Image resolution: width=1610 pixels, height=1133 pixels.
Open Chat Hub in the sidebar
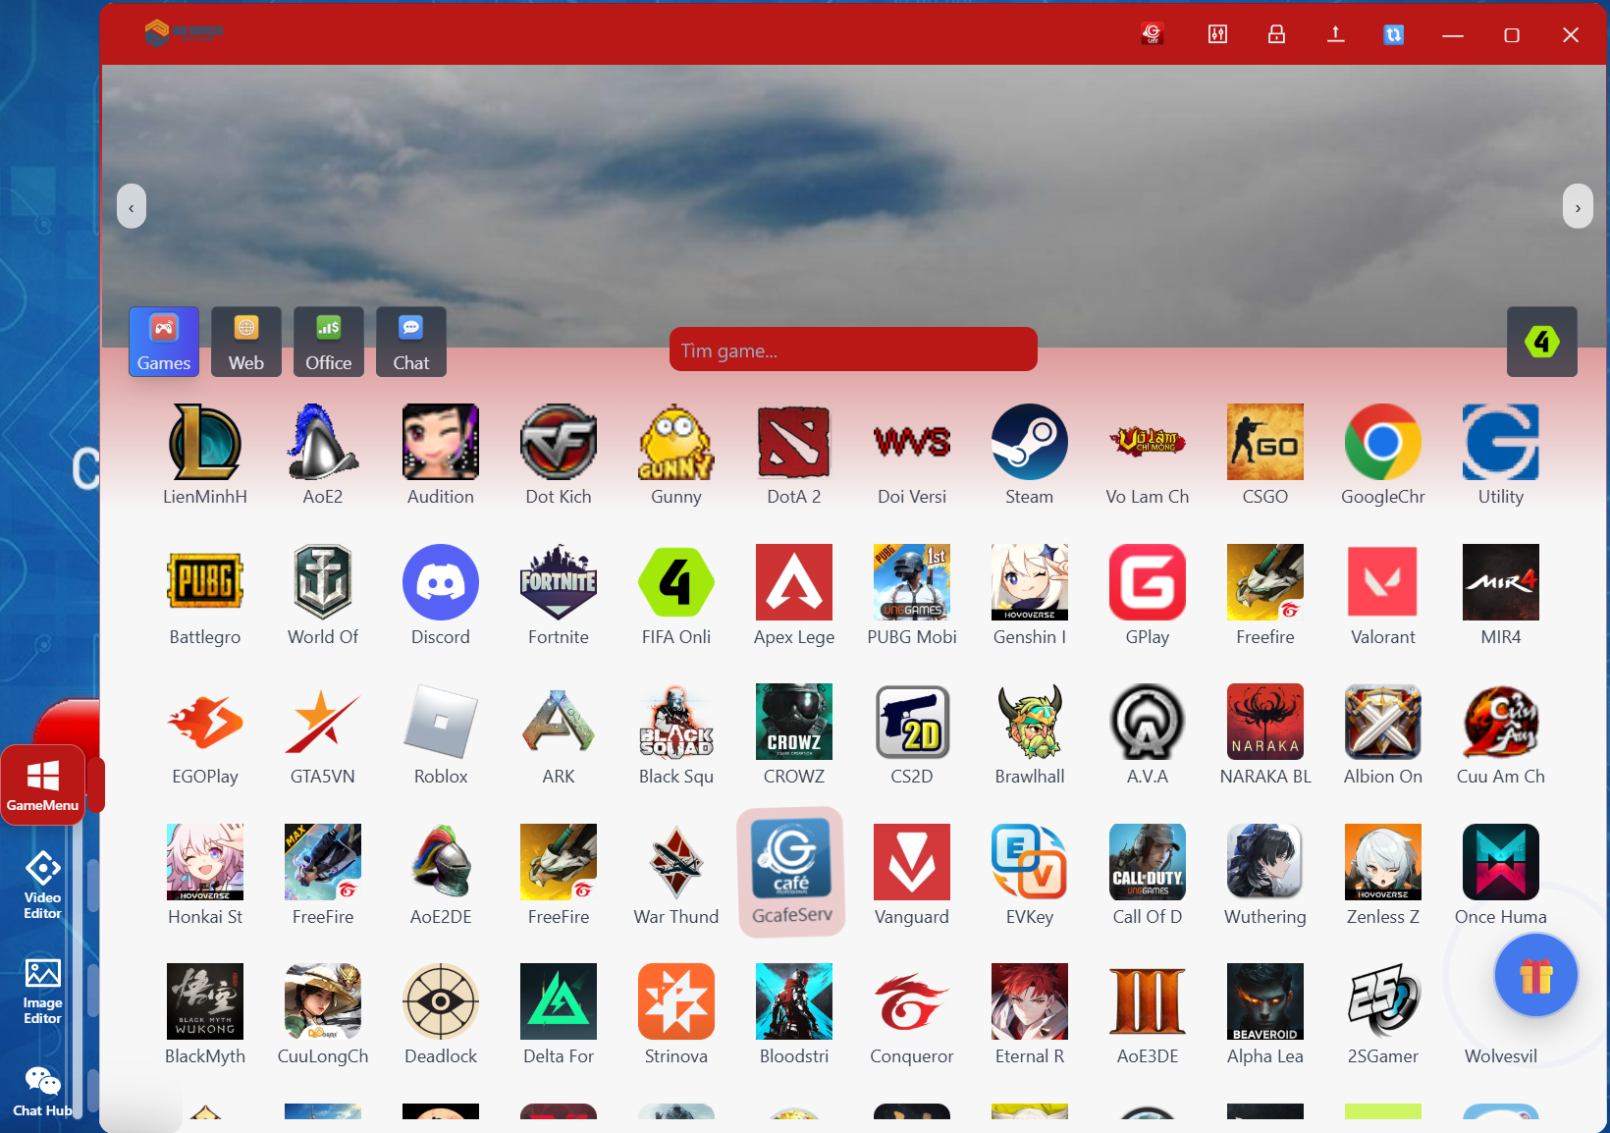42,1092
